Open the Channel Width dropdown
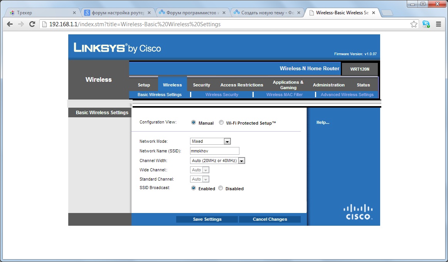 point(217,161)
